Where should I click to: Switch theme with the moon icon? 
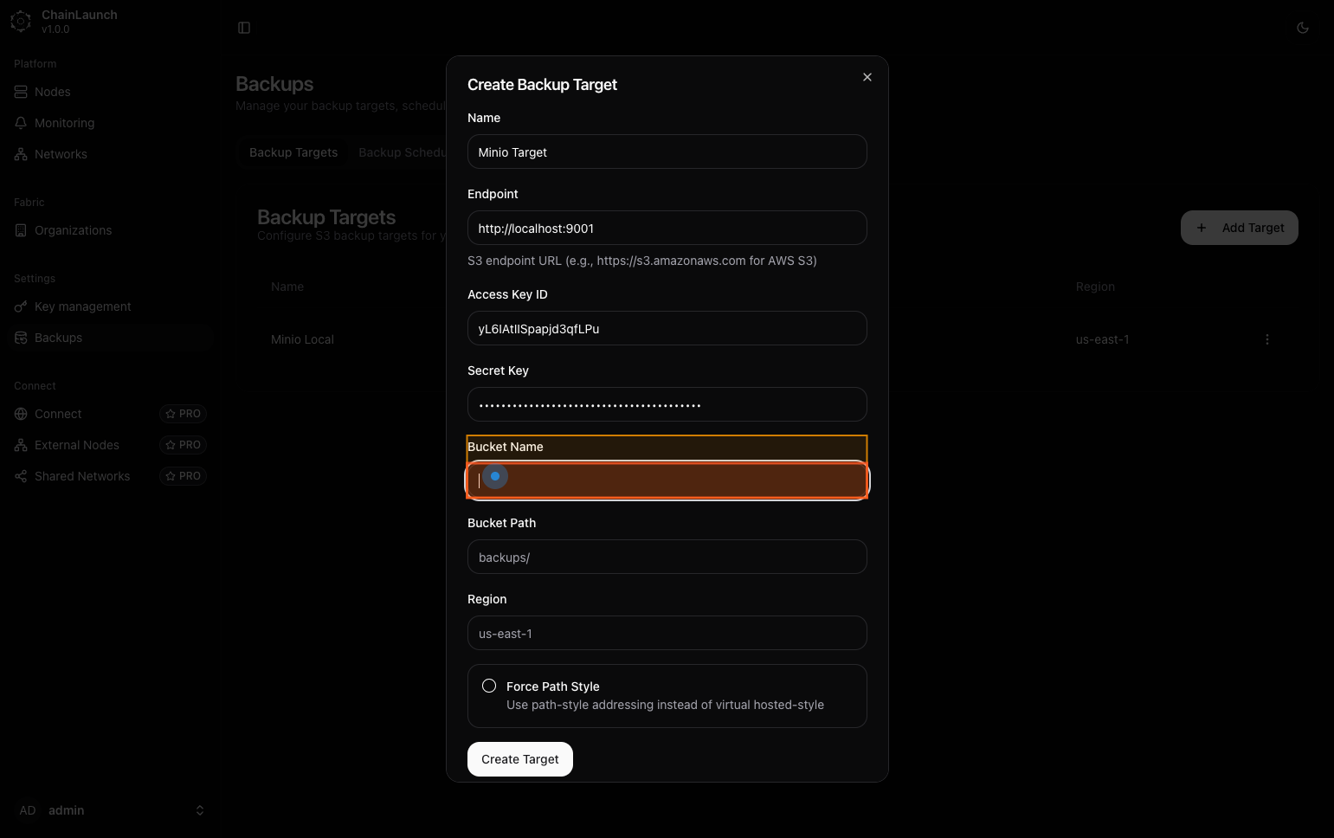coord(1302,28)
